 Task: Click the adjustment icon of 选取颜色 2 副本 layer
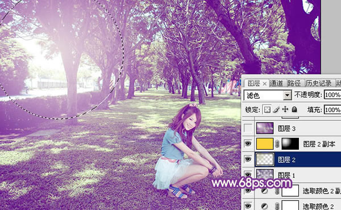[x=264, y=191]
